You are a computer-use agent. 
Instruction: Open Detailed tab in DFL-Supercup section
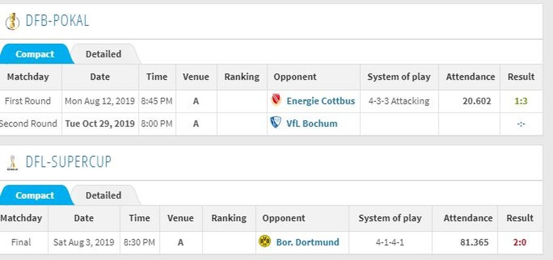click(103, 195)
